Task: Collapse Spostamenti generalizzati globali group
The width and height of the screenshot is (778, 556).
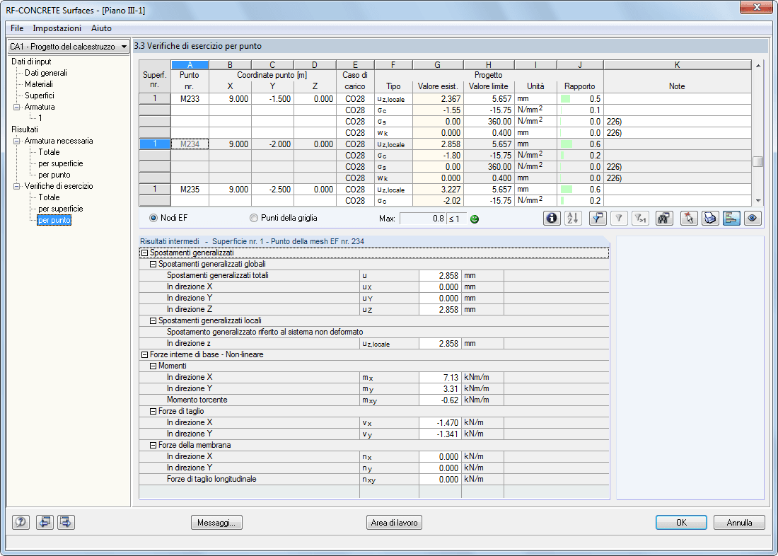Action: click(x=153, y=265)
